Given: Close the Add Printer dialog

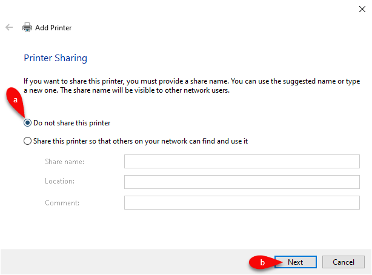Looking at the screenshot, I should click(x=362, y=9).
